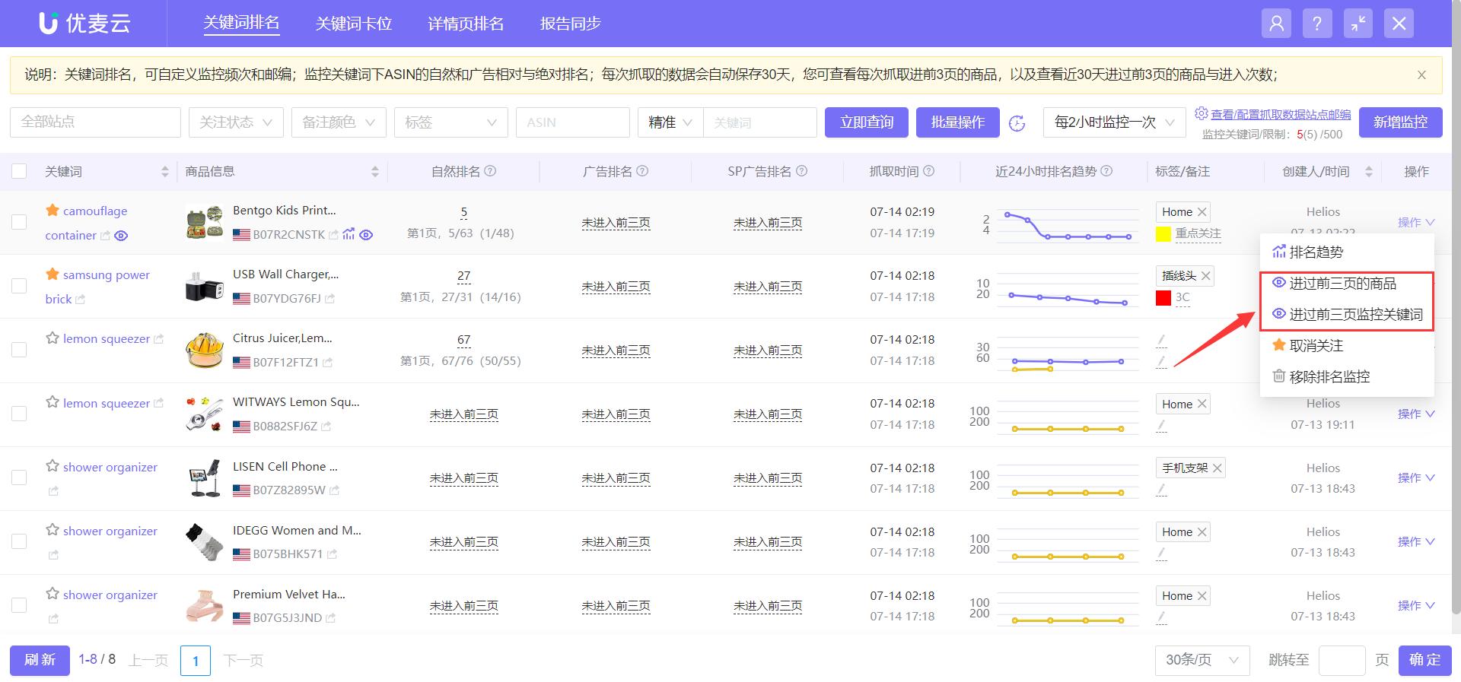Click SP广告排名 info question icon
This screenshot has height=682, width=1461.
[x=801, y=171]
